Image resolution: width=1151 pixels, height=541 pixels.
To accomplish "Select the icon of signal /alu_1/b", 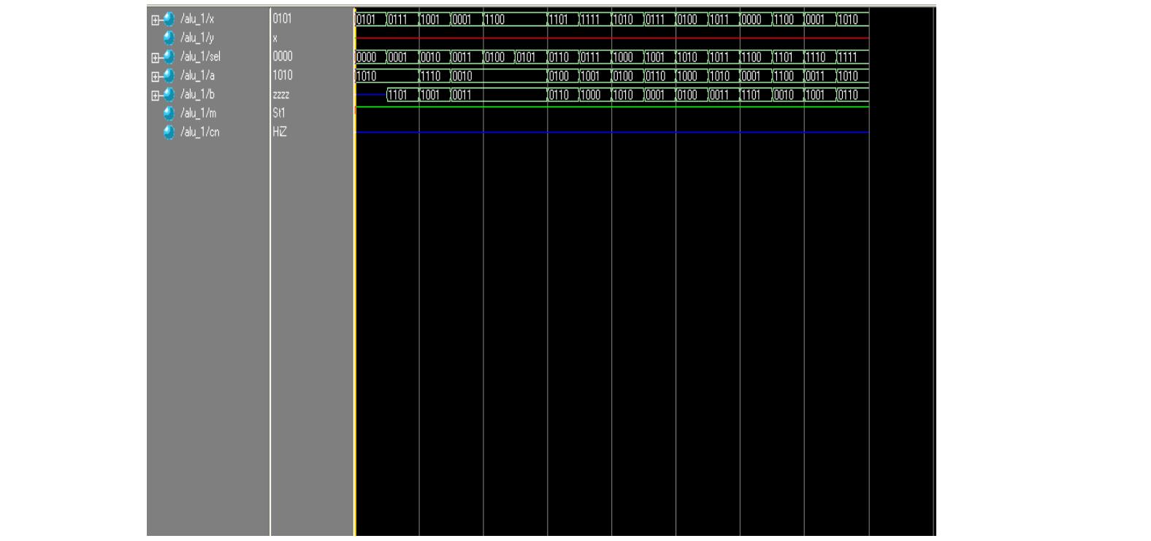I will [169, 95].
